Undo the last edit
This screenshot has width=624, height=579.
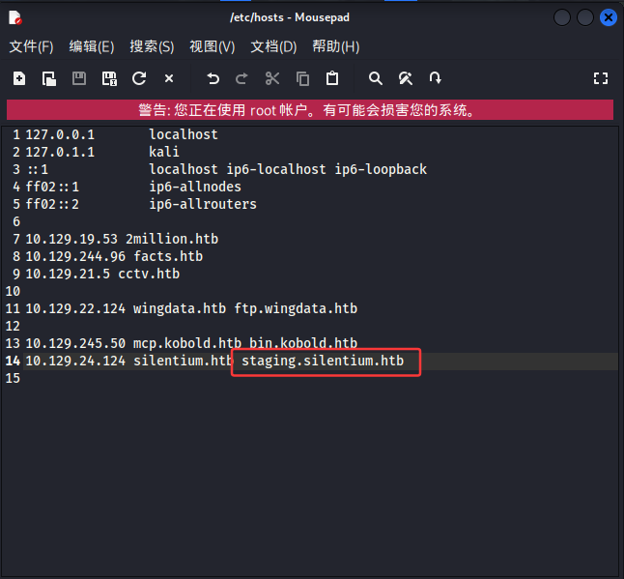213,78
